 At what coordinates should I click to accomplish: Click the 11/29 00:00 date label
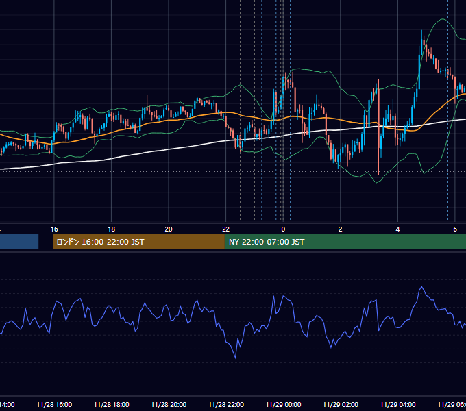(283, 405)
